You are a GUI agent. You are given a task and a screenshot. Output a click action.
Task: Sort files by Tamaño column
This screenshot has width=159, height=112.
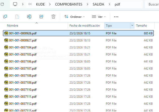(x=142, y=26)
